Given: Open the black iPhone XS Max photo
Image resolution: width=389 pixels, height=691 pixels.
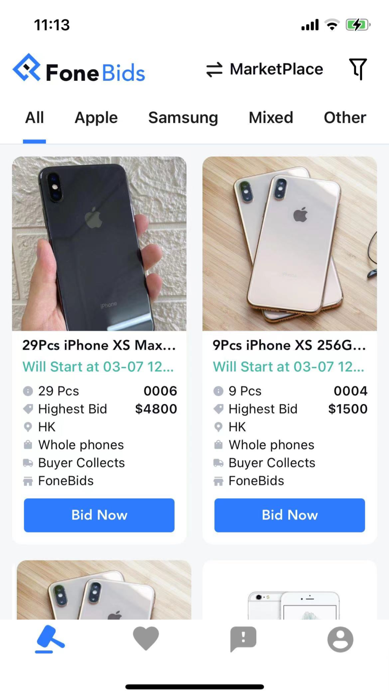Looking at the screenshot, I should pyautogui.click(x=99, y=244).
